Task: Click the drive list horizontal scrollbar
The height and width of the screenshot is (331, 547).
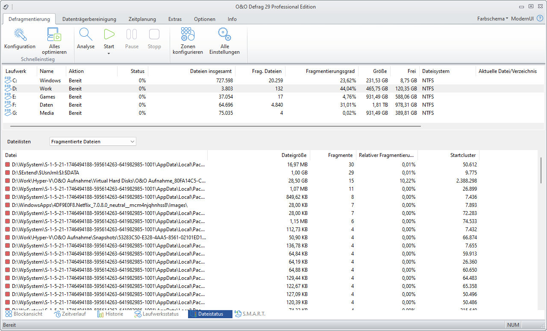Action: pyautogui.click(x=215, y=126)
